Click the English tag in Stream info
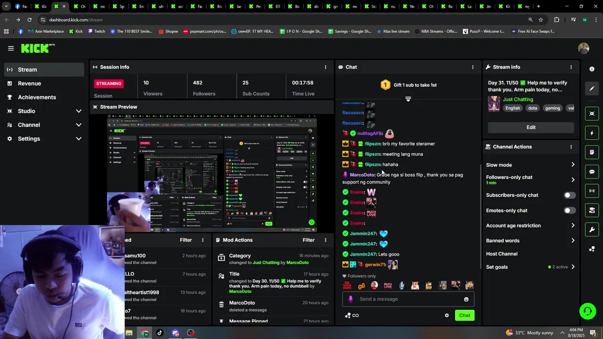Screen dimensions: 603x339 pos(513,108)
